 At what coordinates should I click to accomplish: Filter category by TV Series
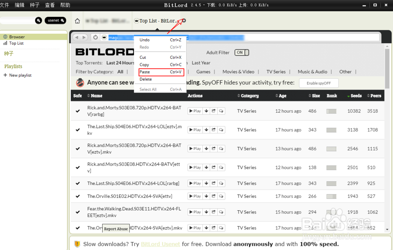276,72
